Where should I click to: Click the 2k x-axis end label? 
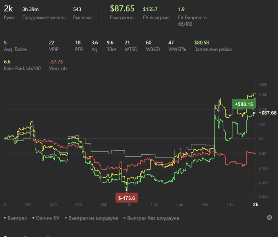[x=255, y=205]
